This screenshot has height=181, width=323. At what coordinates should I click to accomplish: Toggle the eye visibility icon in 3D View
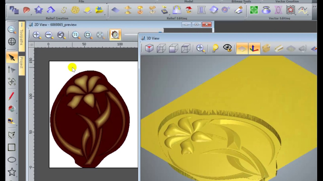[228, 48]
